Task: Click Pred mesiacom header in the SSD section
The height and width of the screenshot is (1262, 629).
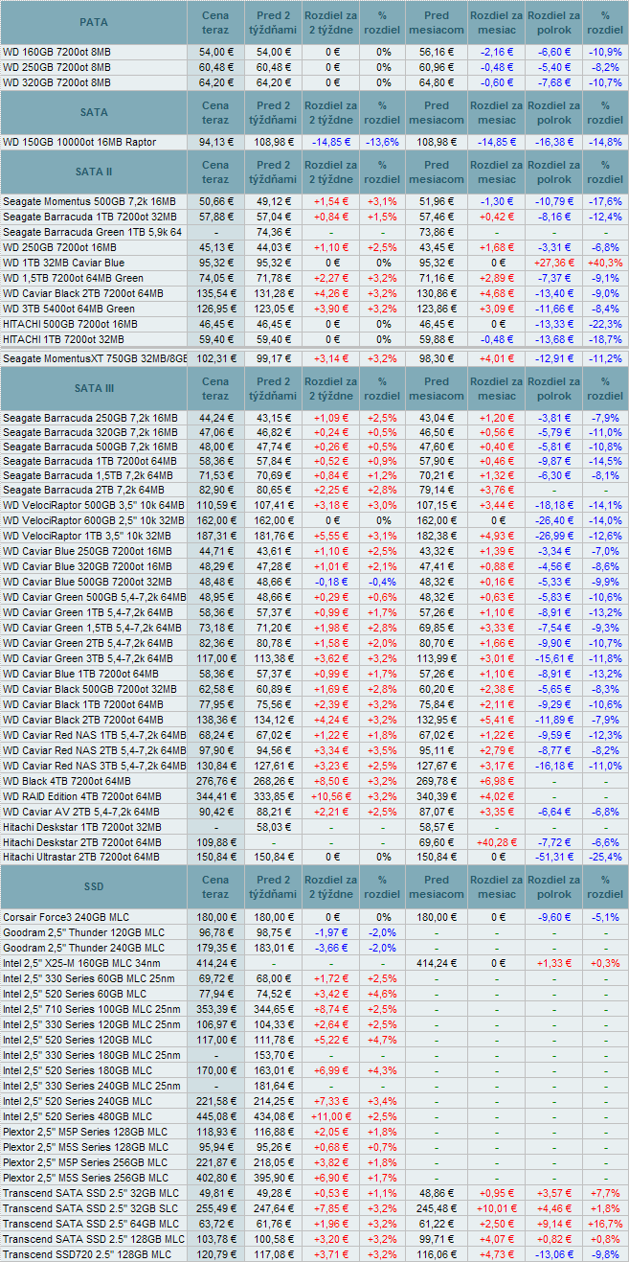Action: point(436,886)
